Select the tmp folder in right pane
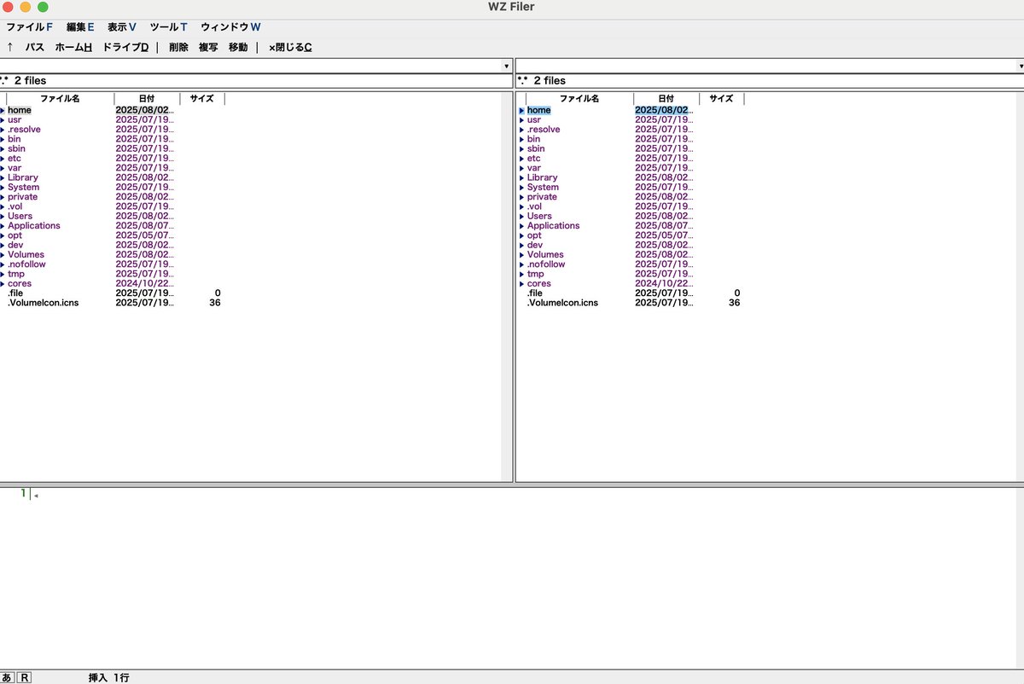Image resolution: width=1024 pixels, height=684 pixels. point(536,275)
